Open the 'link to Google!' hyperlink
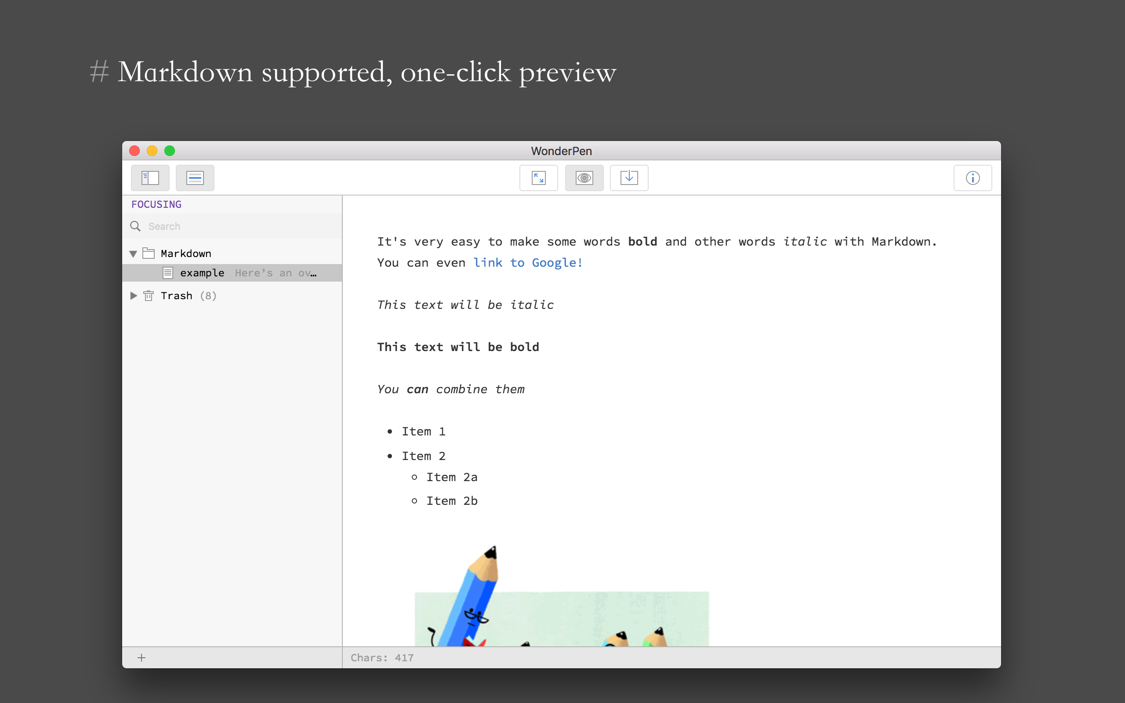The image size is (1125, 703). point(528,263)
